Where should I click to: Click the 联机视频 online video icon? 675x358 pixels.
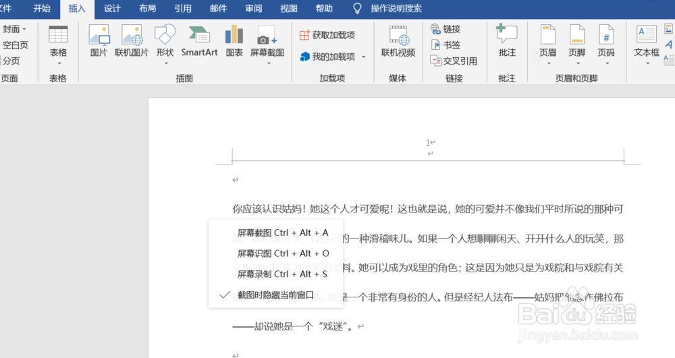[x=399, y=35]
